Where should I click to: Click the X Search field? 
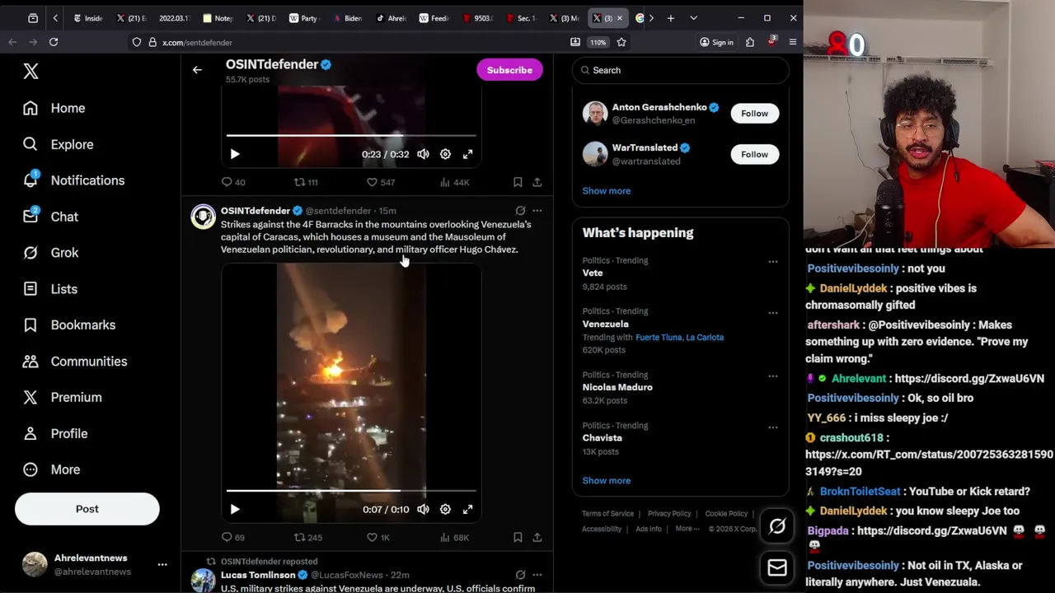[x=681, y=70]
